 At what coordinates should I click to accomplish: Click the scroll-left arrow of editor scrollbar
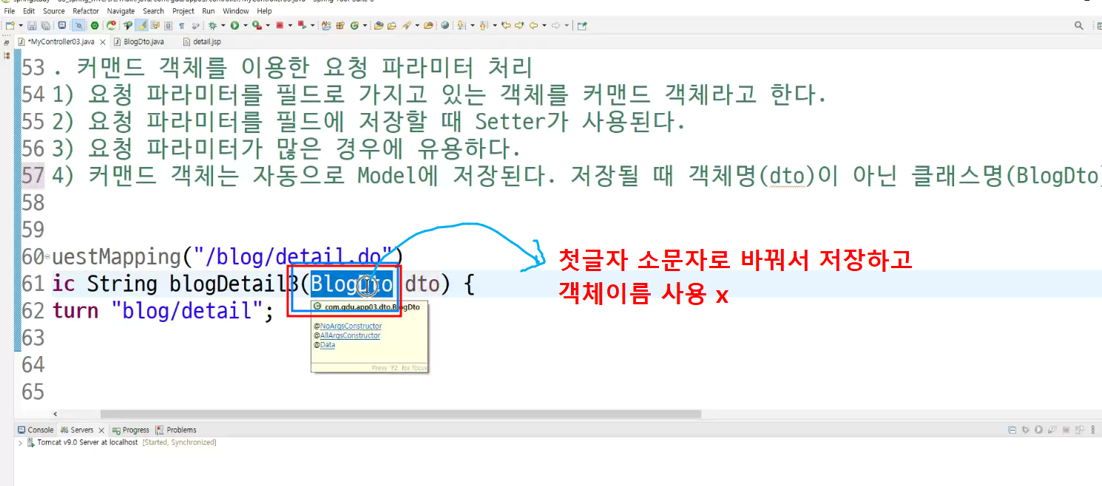55,414
